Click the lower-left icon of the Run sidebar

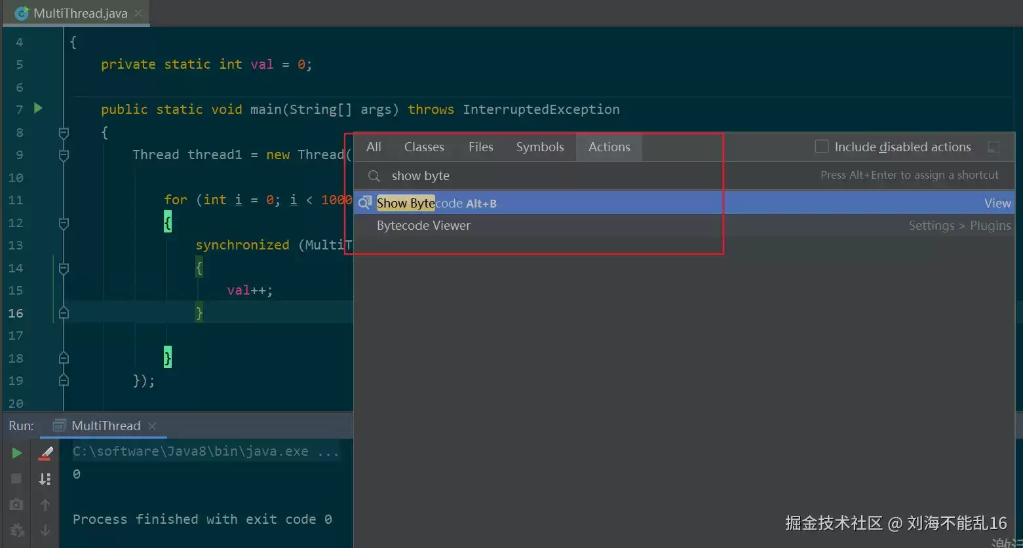tap(16, 530)
